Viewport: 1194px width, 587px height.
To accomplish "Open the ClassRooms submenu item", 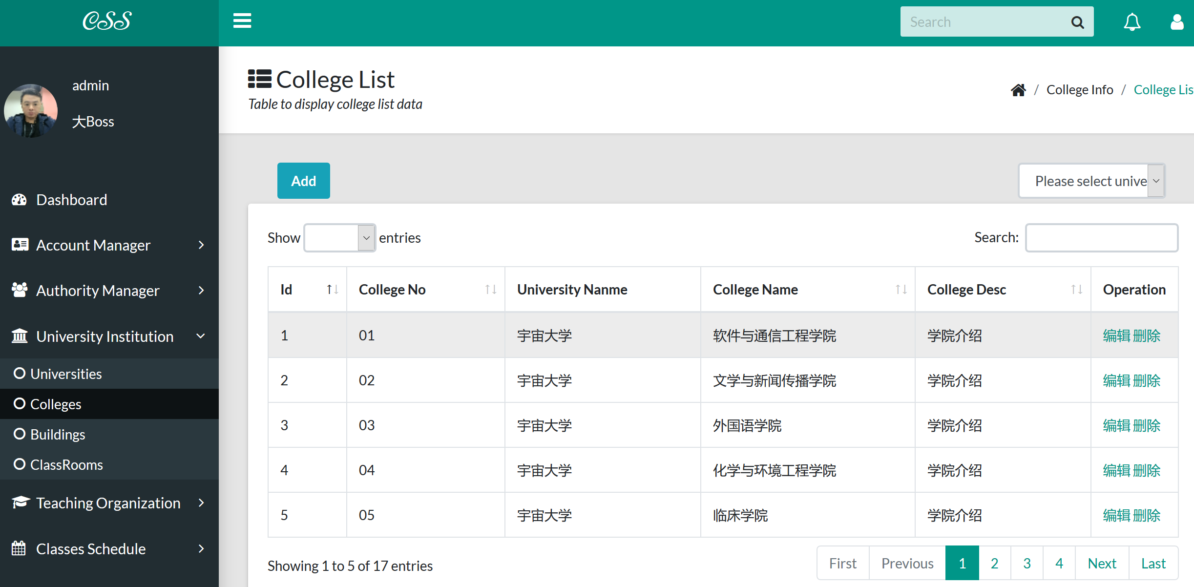I will pyautogui.click(x=109, y=464).
